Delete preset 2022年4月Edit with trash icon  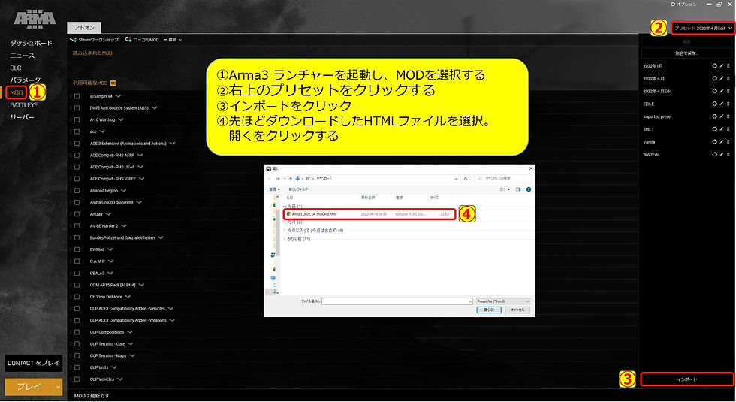[x=728, y=91]
